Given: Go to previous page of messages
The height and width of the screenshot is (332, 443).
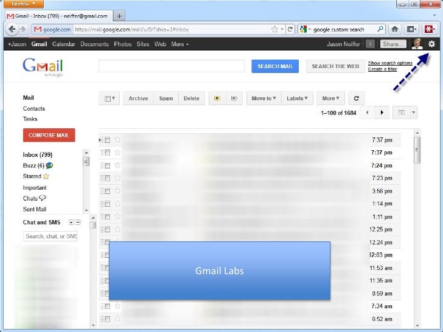Looking at the screenshot, I should (x=367, y=112).
